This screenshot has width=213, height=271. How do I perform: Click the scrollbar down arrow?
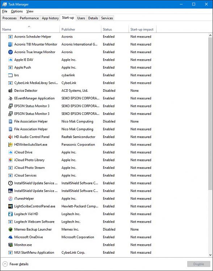[210, 255]
